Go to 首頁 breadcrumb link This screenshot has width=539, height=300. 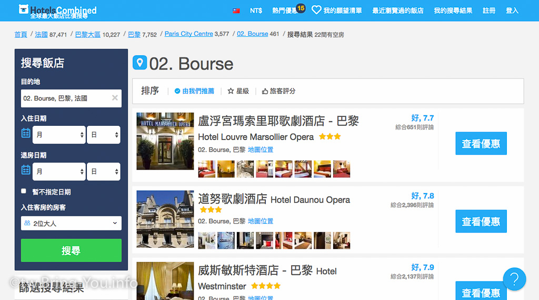tap(21, 34)
